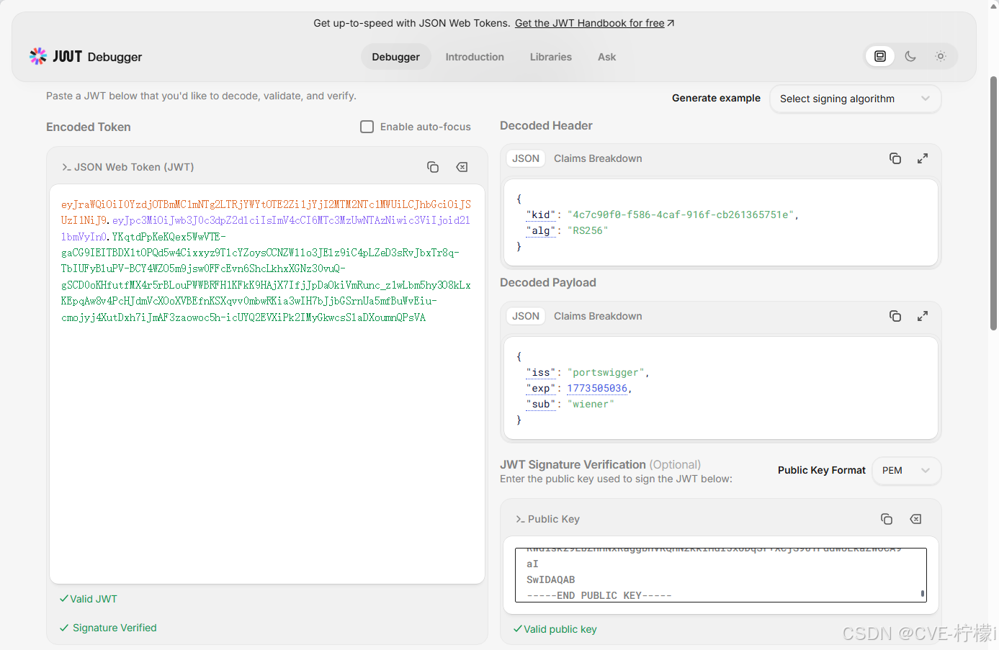Image resolution: width=999 pixels, height=650 pixels.
Task: Switch to dark theme moon icon
Action: click(x=910, y=56)
